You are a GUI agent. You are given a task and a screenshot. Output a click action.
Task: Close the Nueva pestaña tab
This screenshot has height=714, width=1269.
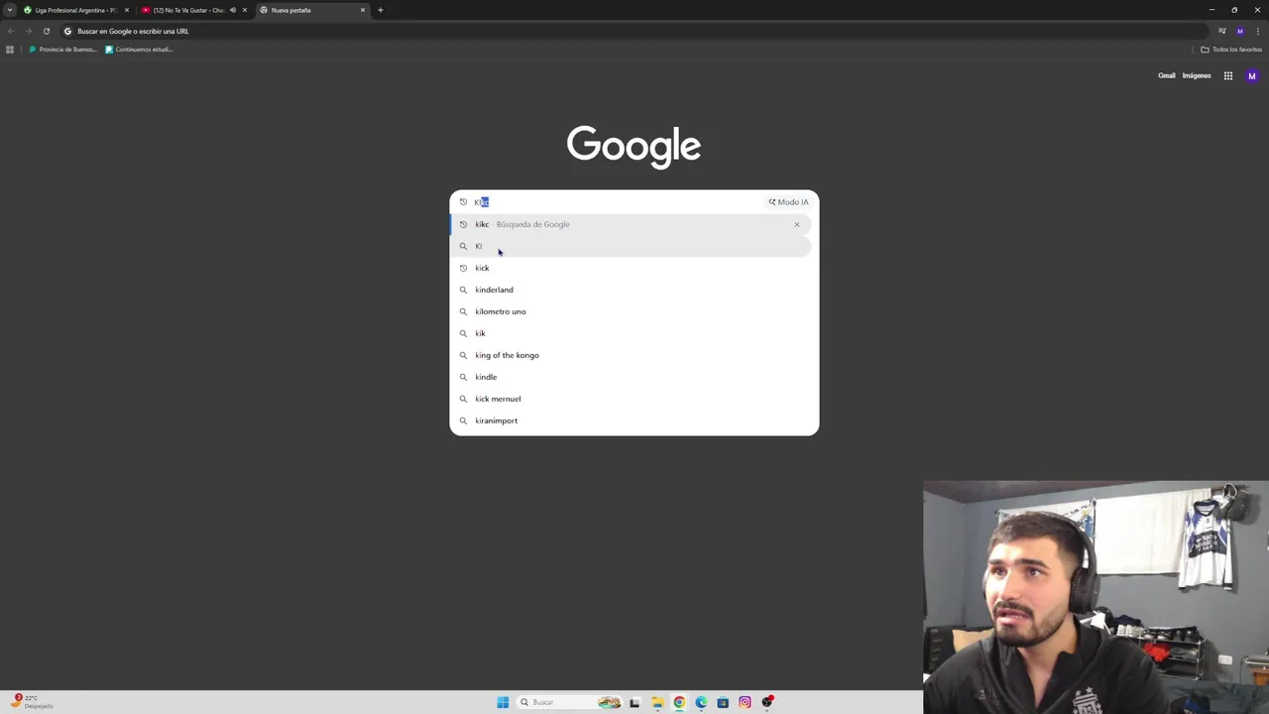click(363, 10)
